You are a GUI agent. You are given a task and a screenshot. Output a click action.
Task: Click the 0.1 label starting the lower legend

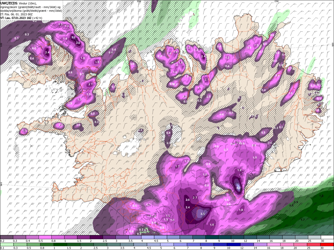pyautogui.click(x=2, y=248)
